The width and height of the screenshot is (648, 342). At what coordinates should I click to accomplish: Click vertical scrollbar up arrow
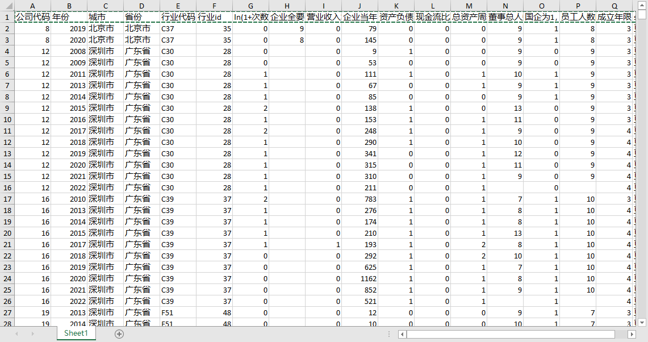642,5
